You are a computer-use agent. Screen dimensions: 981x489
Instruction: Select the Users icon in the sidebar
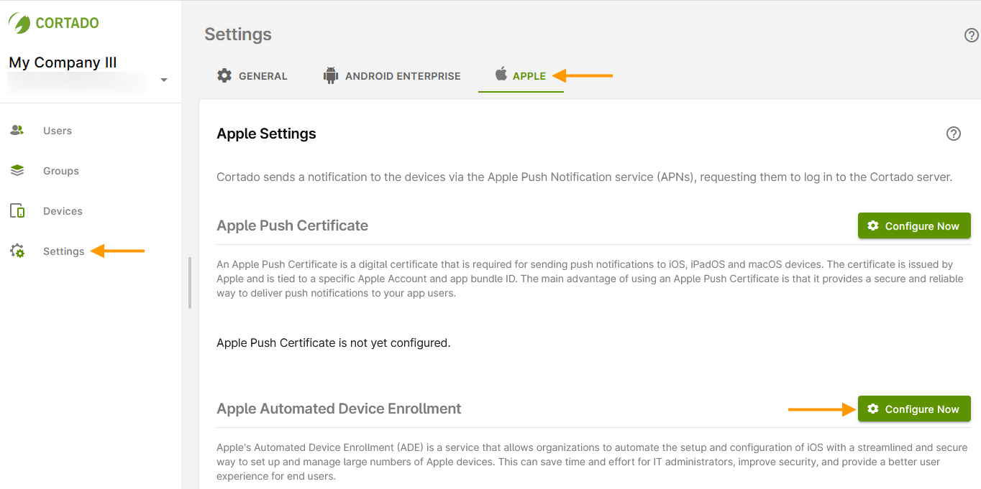click(17, 130)
